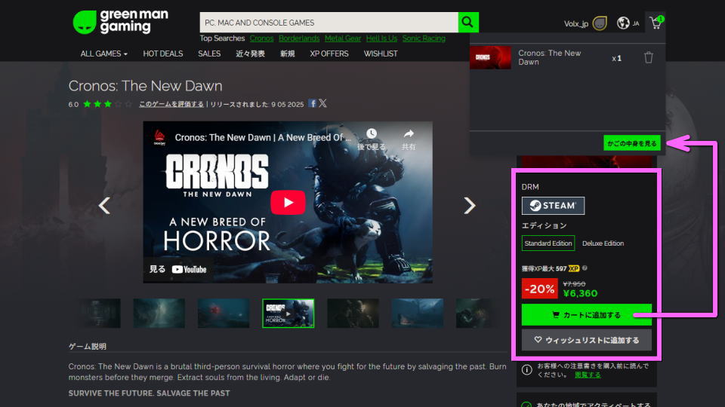The image size is (725, 407).
Task: Select the red creature screenshot thumbnail
Action: pos(224,313)
